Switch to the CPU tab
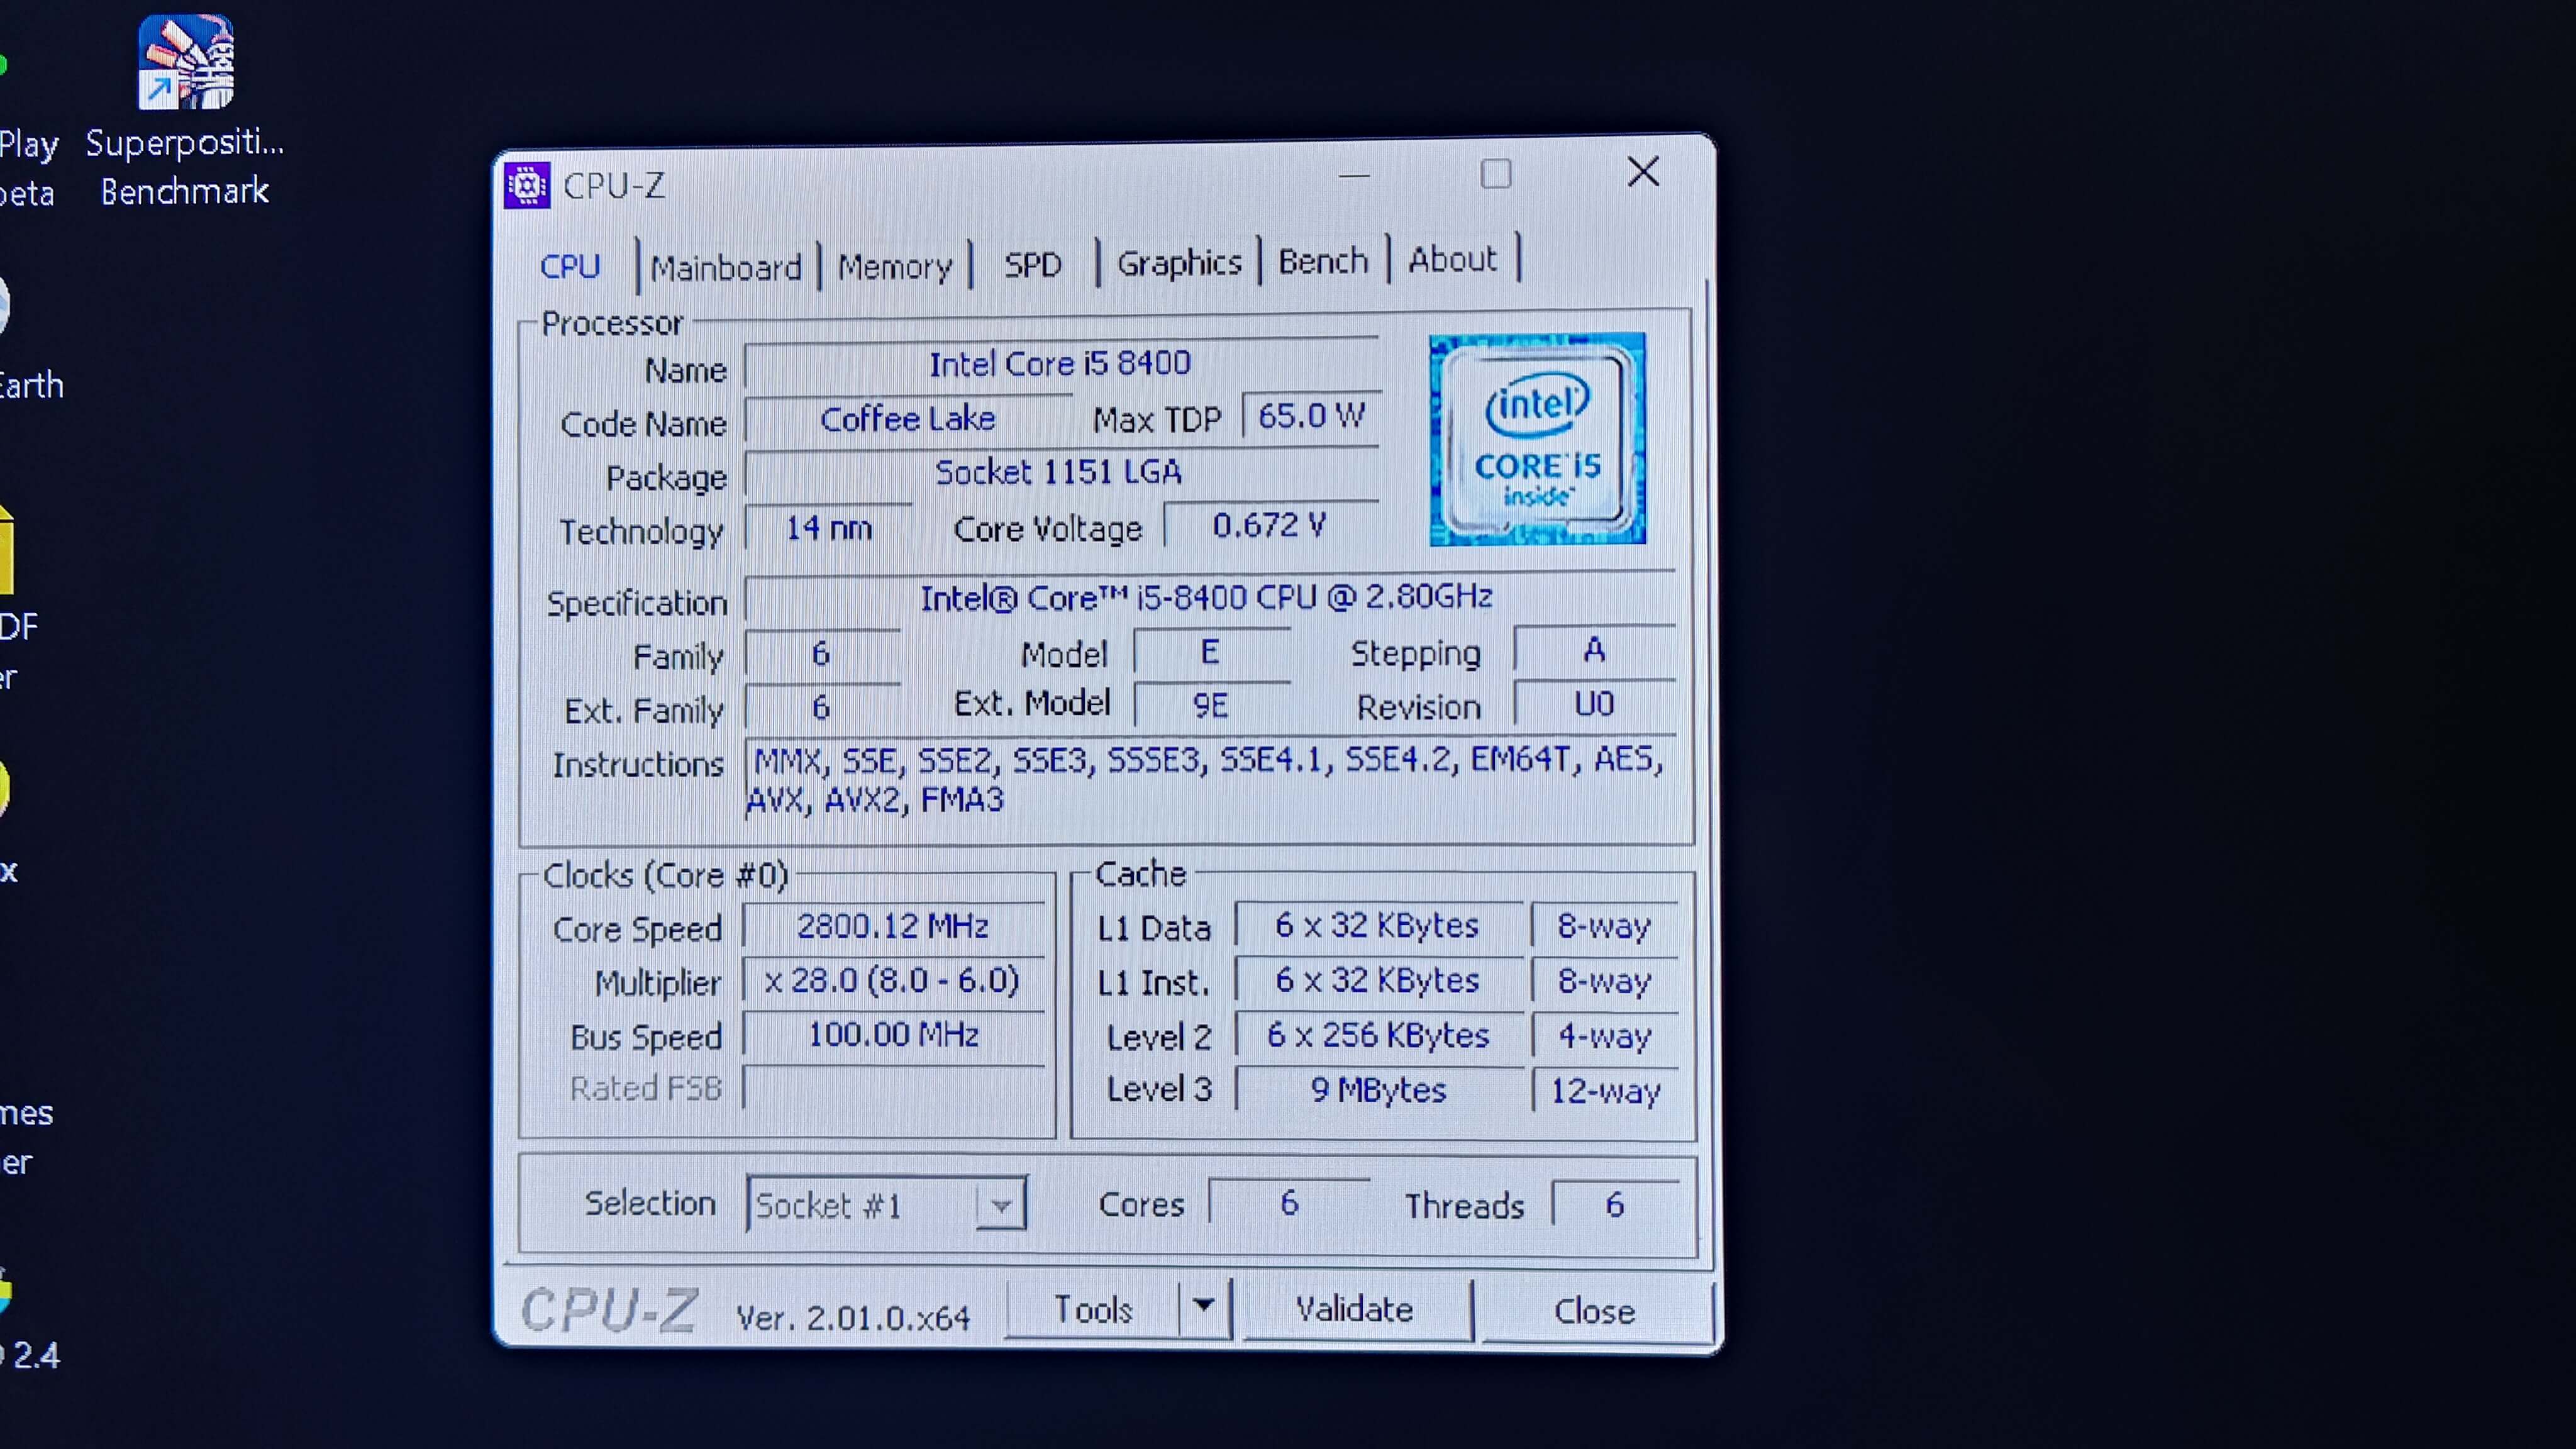This screenshot has width=2576, height=1449. point(570,266)
